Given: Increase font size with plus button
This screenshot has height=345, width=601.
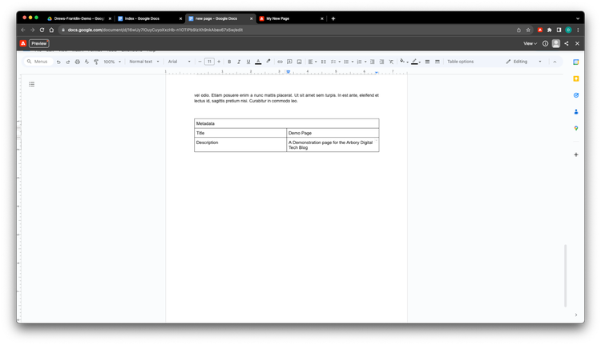Looking at the screenshot, I should pos(219,62).
